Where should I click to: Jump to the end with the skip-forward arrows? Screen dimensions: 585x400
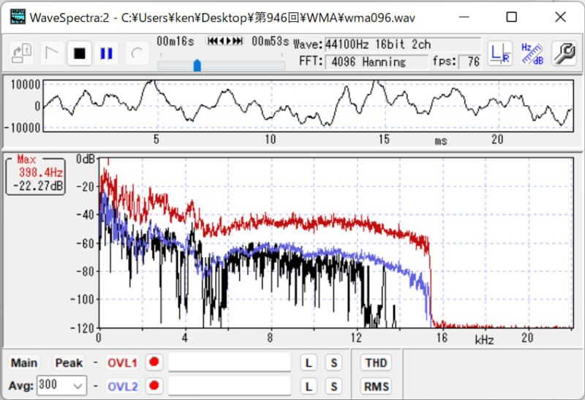(x=238, y=41)
